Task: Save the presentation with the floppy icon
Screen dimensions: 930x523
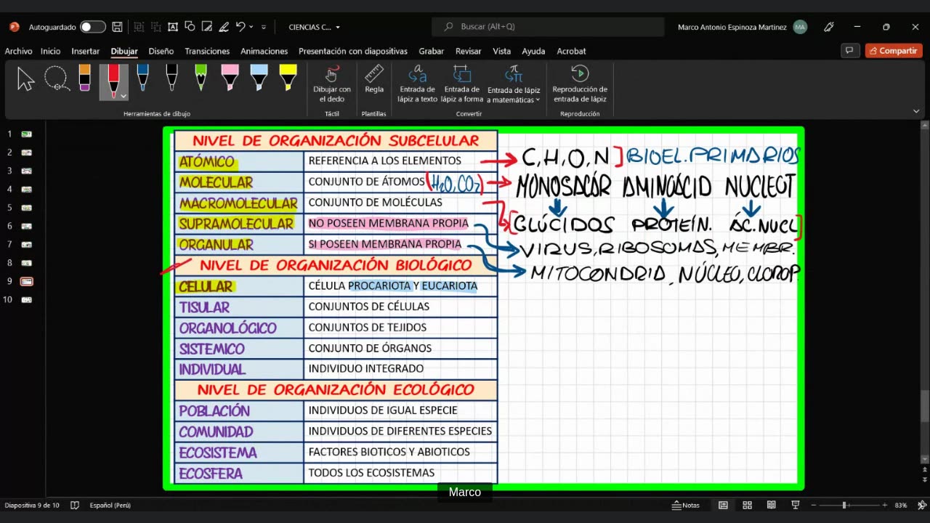Action: click(118, 27)
